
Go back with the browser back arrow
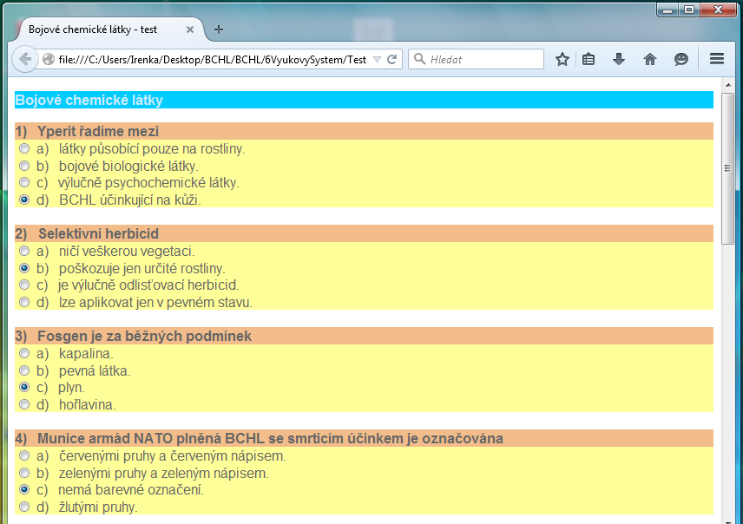click(24, 59)
